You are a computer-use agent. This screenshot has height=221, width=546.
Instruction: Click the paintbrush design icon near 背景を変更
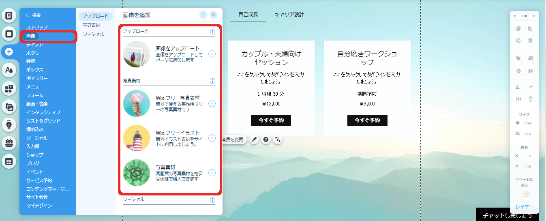[x=254, y=139]
